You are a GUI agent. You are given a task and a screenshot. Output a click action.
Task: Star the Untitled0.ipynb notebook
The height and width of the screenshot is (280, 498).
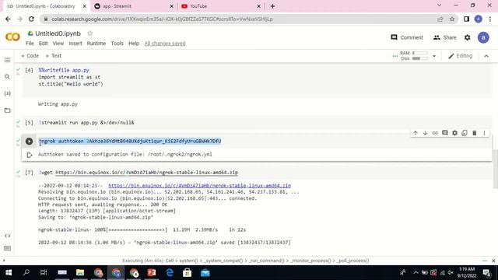pos(90,33)
